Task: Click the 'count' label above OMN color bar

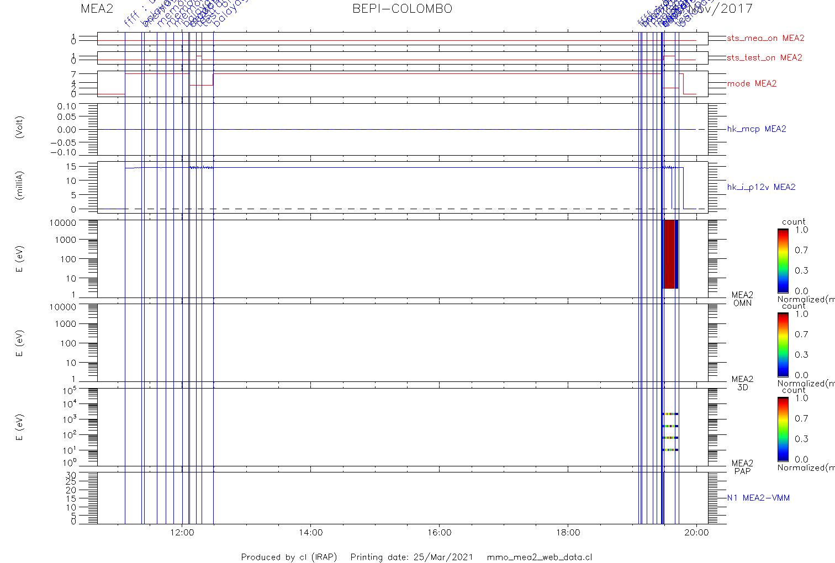Action: 794,222
